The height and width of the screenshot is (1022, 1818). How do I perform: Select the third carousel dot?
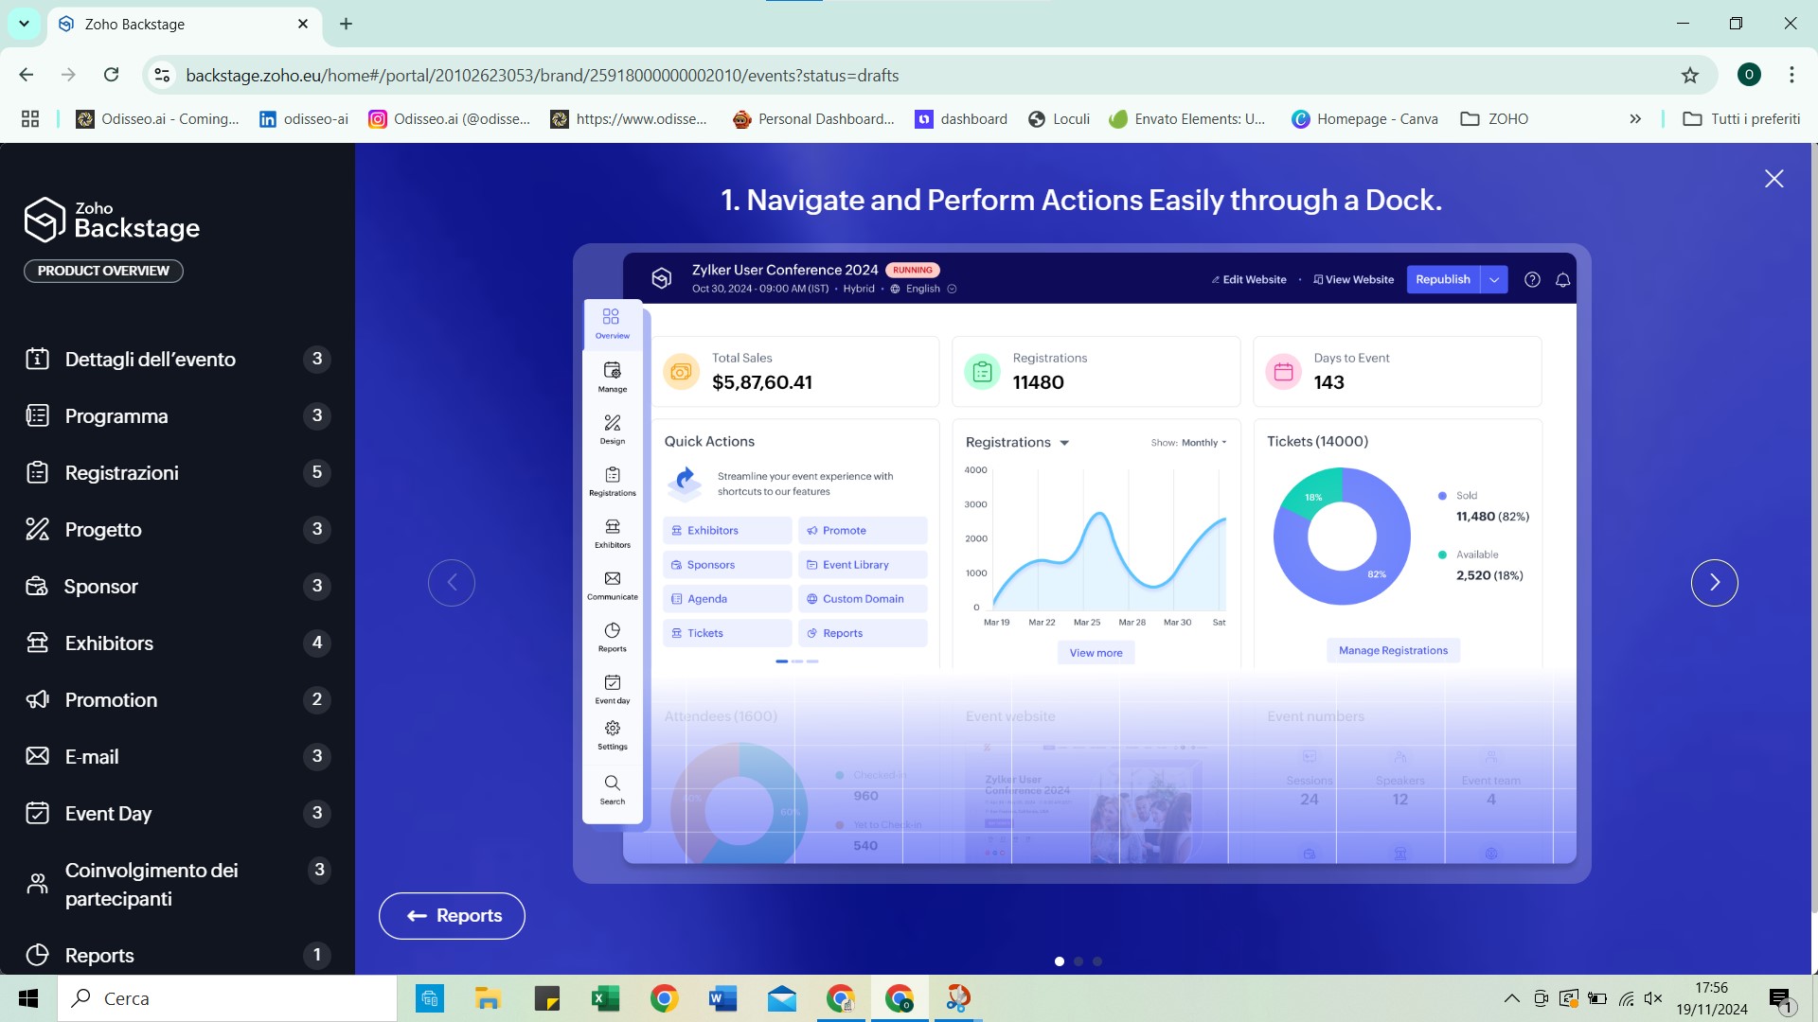(1096, 961)
